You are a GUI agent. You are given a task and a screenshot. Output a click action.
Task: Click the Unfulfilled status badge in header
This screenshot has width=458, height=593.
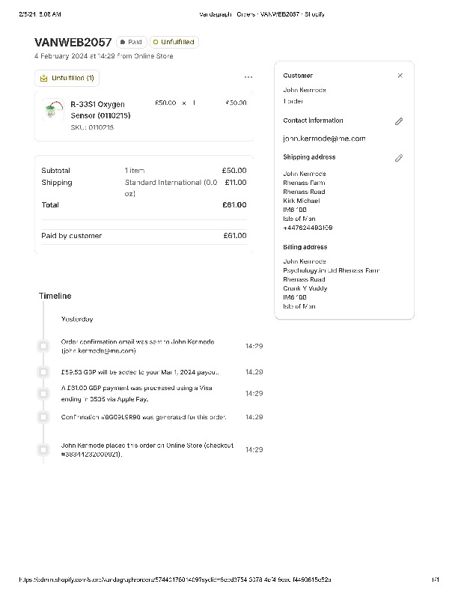pyautogui.click(x=174, y=43)
